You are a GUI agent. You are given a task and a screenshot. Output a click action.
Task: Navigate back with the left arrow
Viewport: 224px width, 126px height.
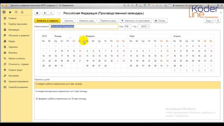point(45,13)
